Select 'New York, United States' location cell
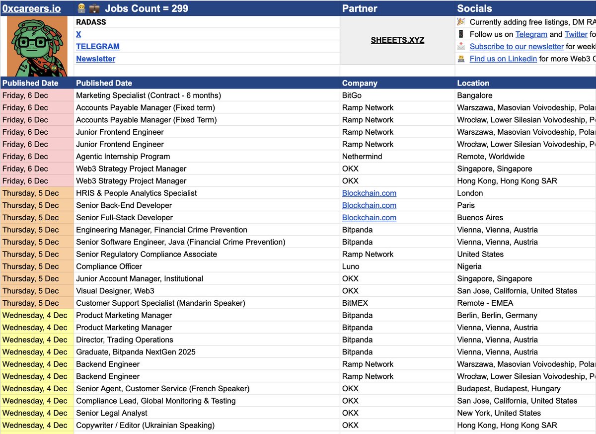This screenshot has height=434, width=596. point(525,413)
